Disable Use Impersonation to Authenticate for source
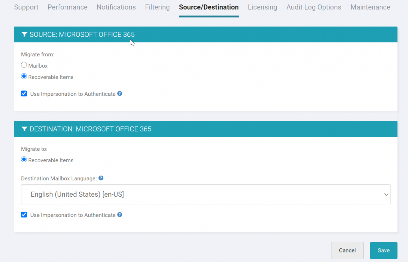 tap(24, 93)
